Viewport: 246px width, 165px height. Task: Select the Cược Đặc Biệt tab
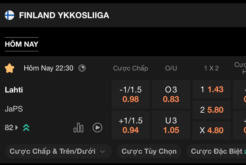[216, 151]
